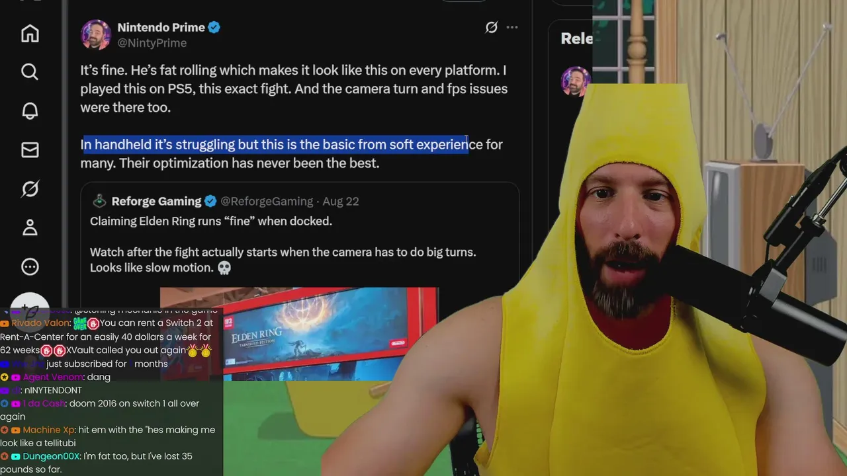Click the avatar in the Relevant people panel
This screenshot has width=847, height=476.
pyautogui.click(x=576, y=81)
